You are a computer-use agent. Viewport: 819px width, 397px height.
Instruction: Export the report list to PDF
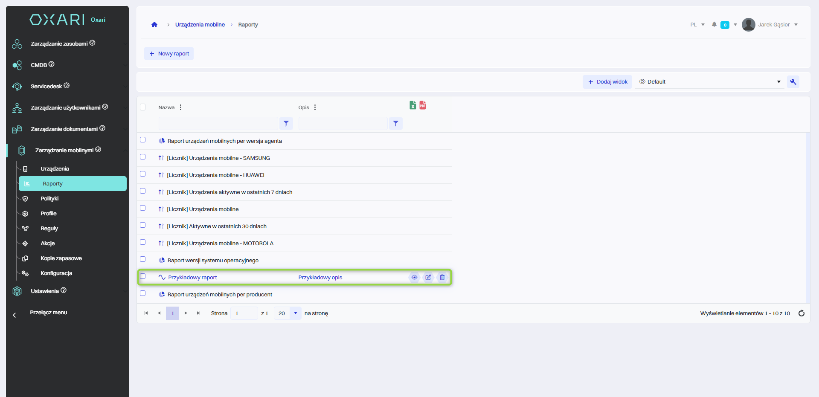[422, 105]
